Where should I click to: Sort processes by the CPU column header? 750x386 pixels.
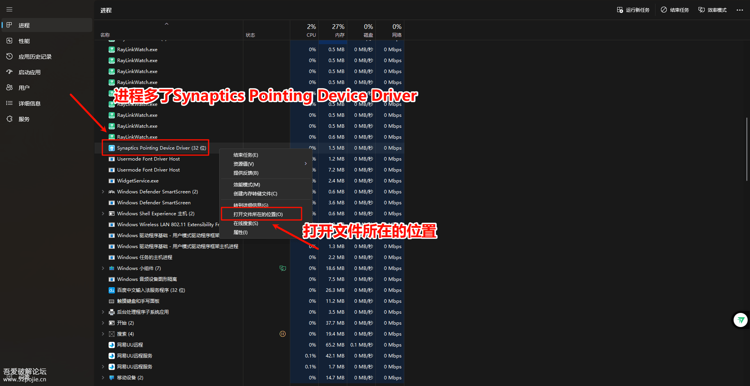coord(311,30)
